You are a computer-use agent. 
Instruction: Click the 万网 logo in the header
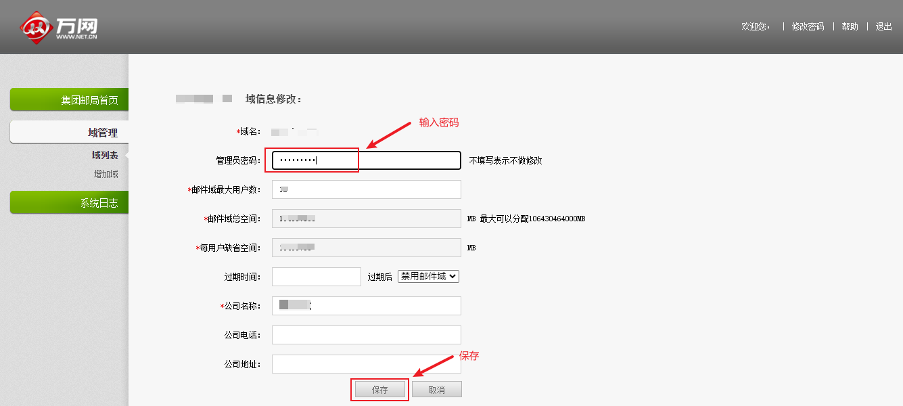click(60, 27)
